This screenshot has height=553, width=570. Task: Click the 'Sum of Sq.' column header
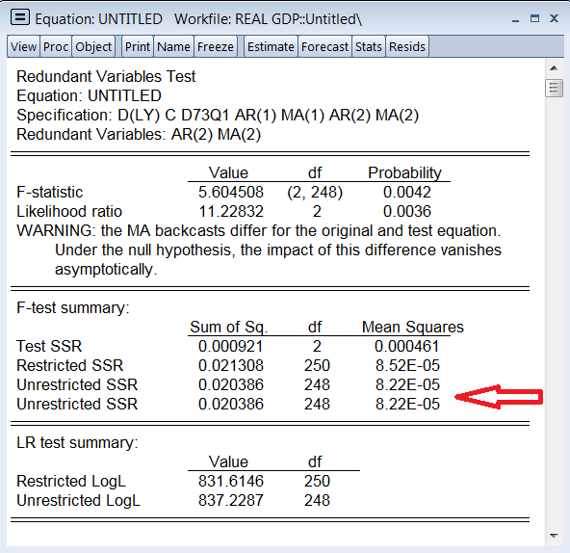coord(228,327)
